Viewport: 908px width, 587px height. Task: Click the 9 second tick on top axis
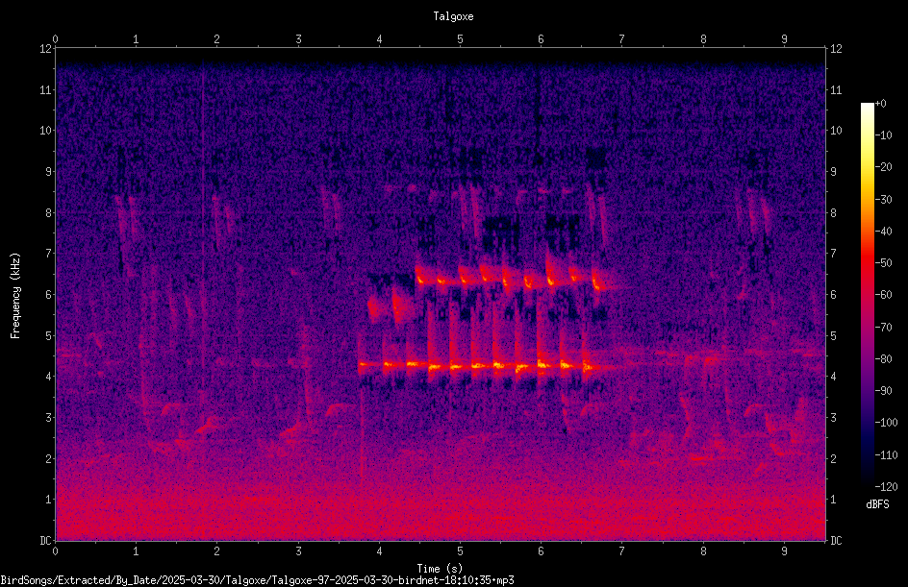coord(784,38)
